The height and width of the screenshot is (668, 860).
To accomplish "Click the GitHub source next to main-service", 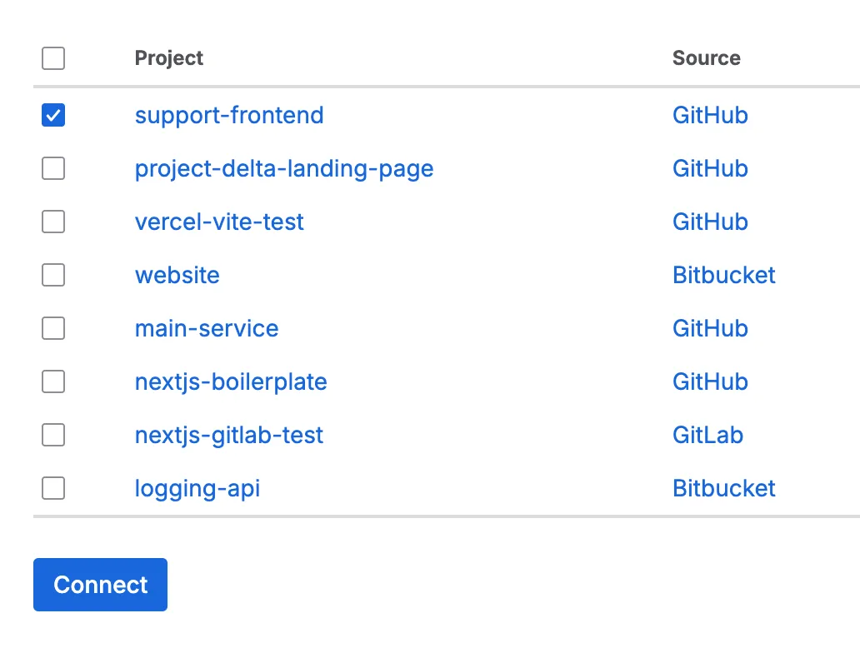I will (x=710, y=328).
